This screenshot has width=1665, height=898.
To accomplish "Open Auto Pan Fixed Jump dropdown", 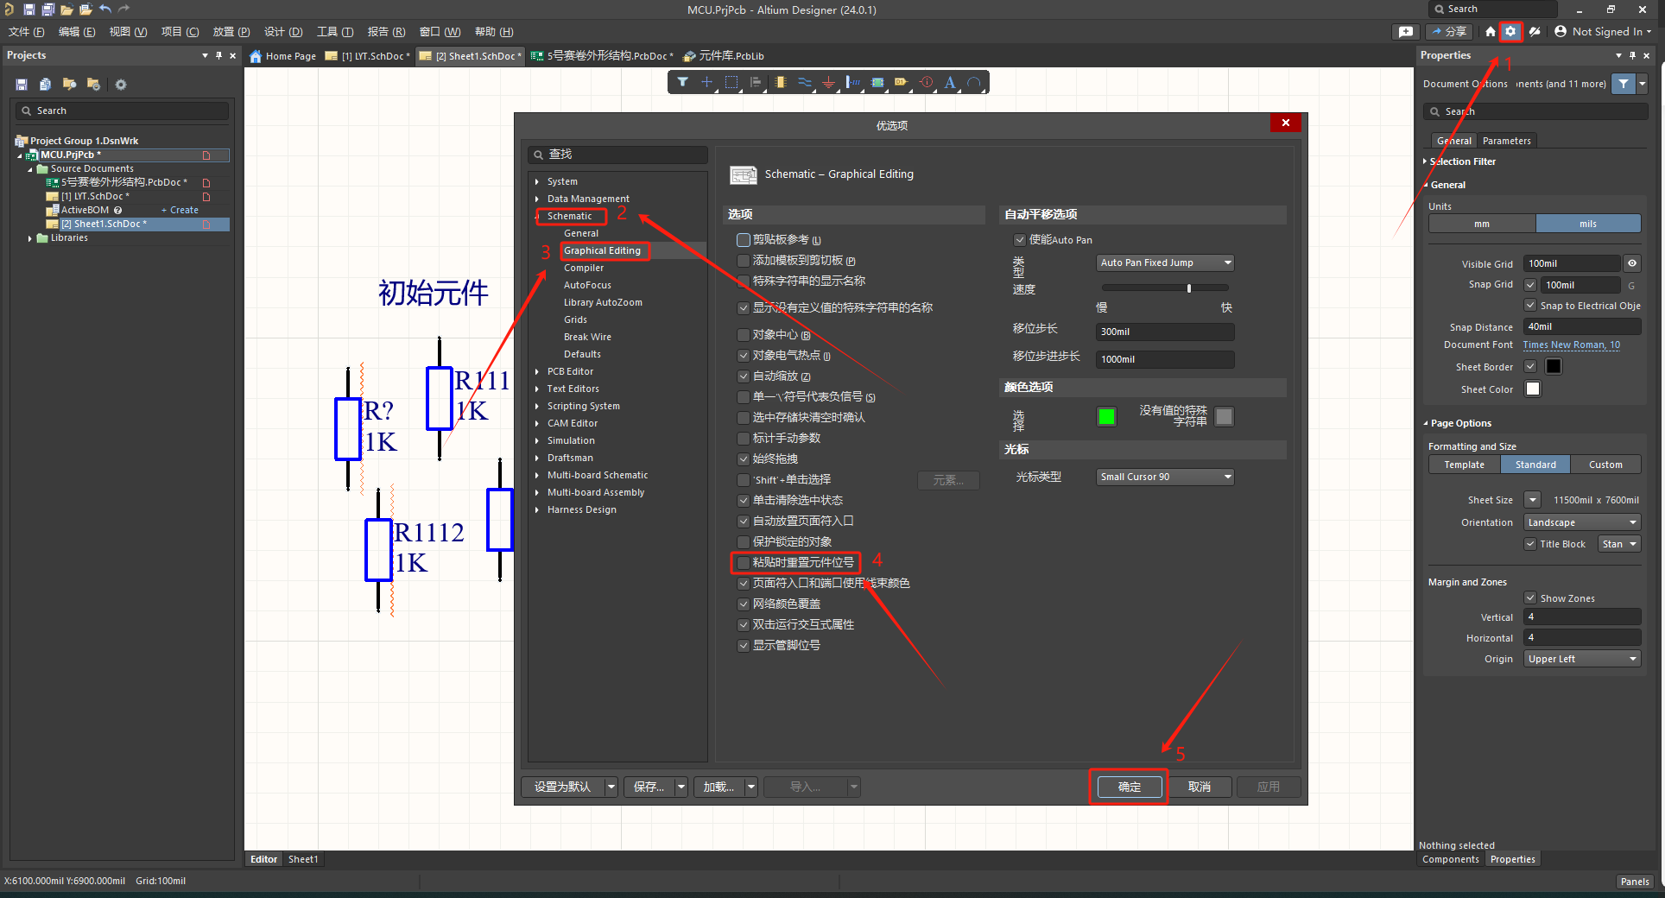I will (x=1165, y=262).
